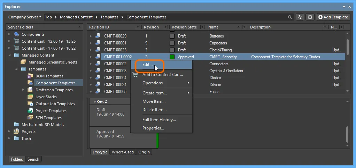Image resolution: width=356 pixels, height=168 pixels.
Task: Click Top in the breadcrumb path
Action: pyautogui.click(x=48, y=17)
